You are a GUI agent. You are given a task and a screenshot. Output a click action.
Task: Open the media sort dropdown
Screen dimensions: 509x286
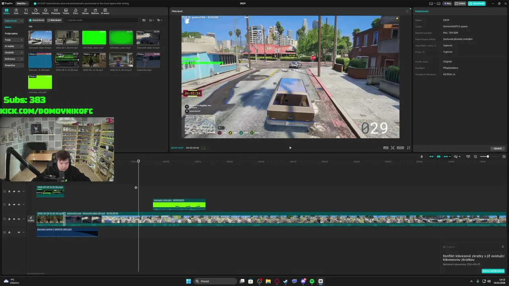[152, 20]
